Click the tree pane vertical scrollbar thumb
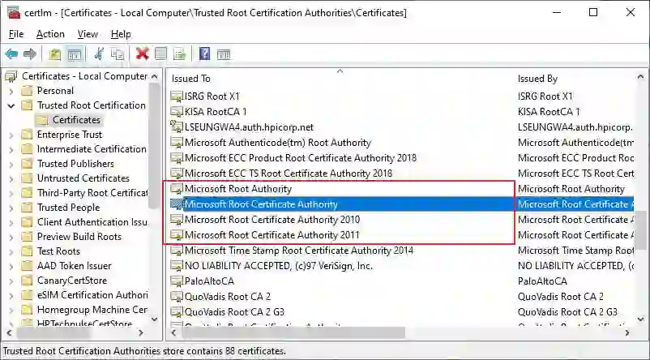The width and height of the screenshot is (650, 360). (154, 146)
